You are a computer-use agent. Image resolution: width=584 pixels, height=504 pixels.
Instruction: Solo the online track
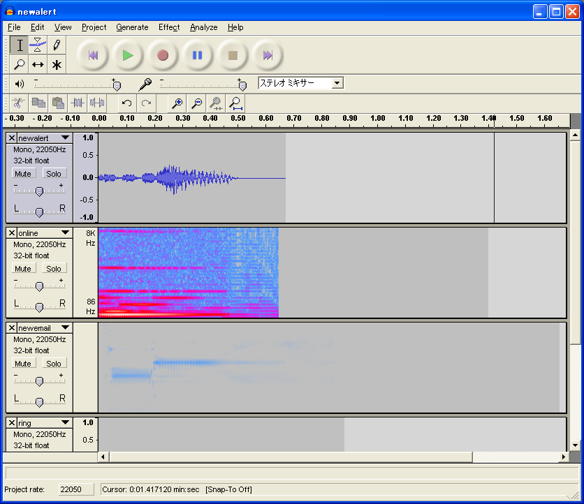[54, 269]
